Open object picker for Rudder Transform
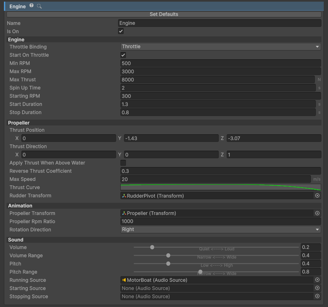Image resolution: width=328 pixels, height=307 pixels. pyautogui.click(x=317, y=196)
